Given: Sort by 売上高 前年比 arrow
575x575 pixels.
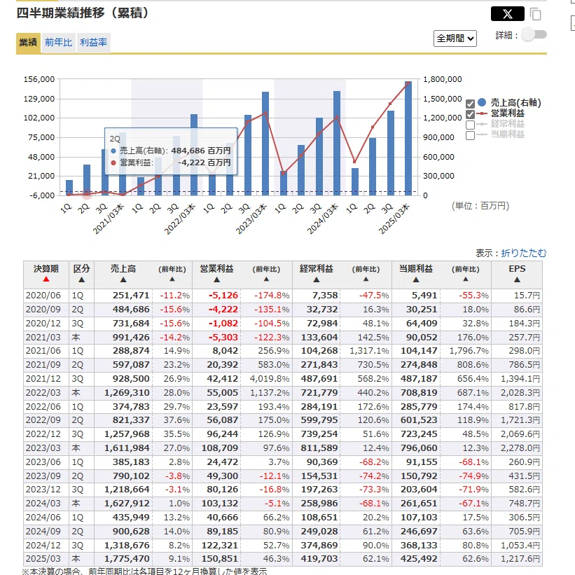Looking at the screenshot, I should tap(172, 279).
